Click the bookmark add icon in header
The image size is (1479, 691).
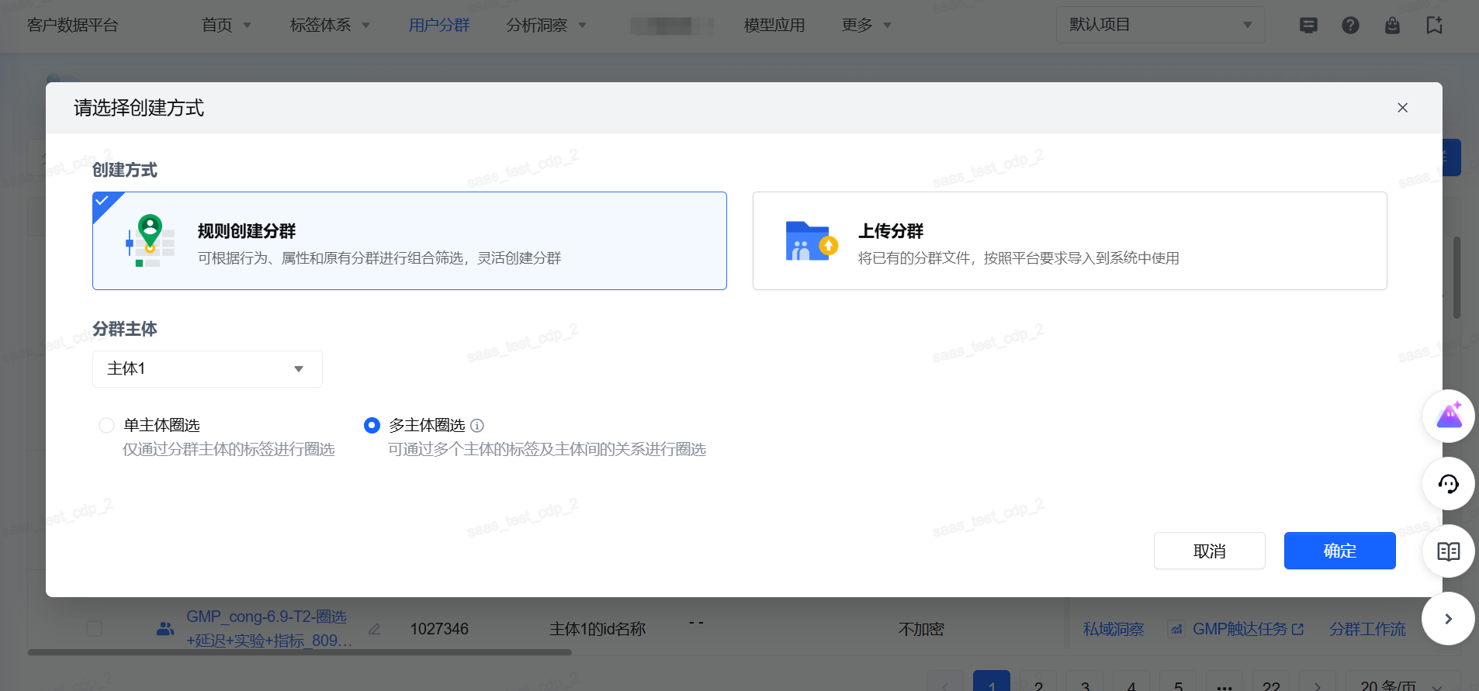[1434, 26]
